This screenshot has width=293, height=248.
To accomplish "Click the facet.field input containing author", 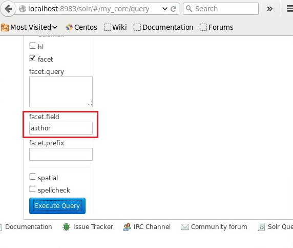I will point(61,128).
